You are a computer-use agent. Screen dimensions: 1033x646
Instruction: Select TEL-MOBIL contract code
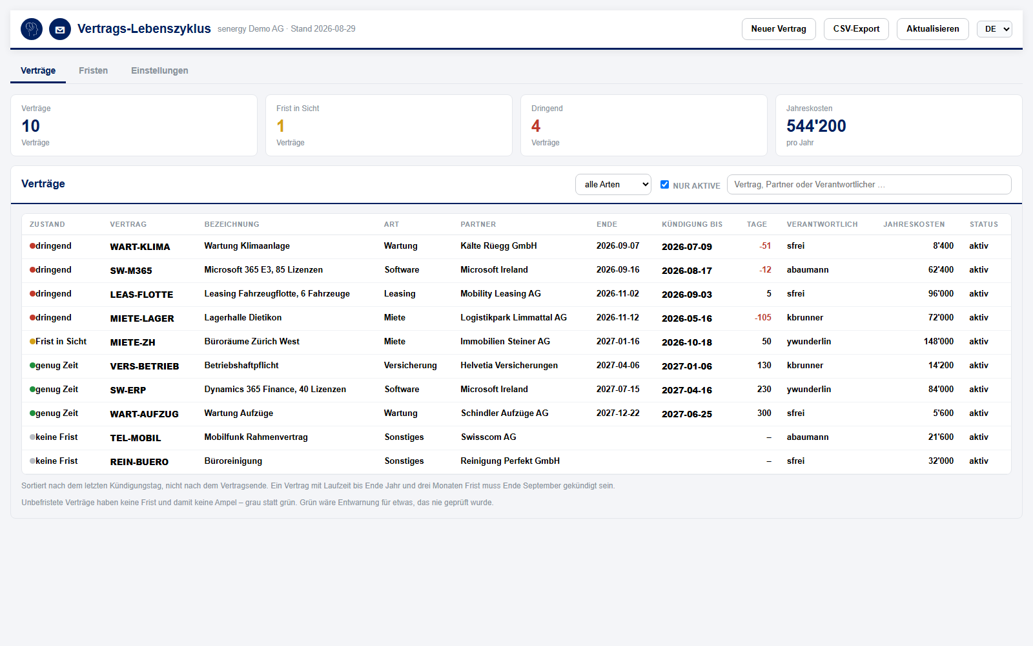136,438
